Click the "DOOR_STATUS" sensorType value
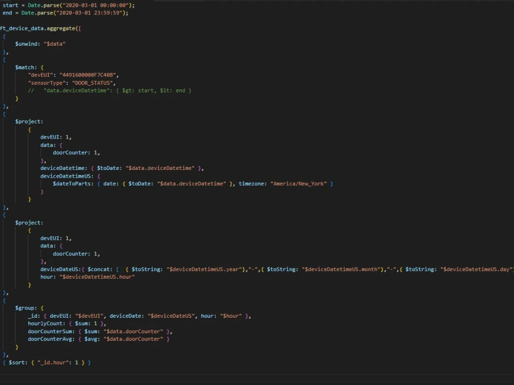This screenshot has width=514, height=385. tap(92, 83)
